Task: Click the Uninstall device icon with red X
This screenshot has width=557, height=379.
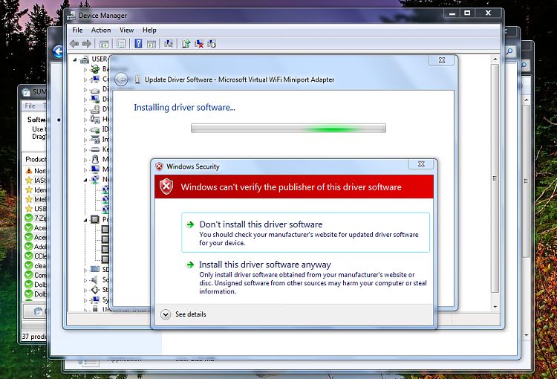Action: (x=199, y=44)
